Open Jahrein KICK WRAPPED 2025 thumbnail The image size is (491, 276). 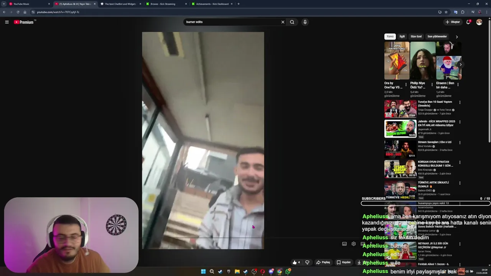click(400, 128)
